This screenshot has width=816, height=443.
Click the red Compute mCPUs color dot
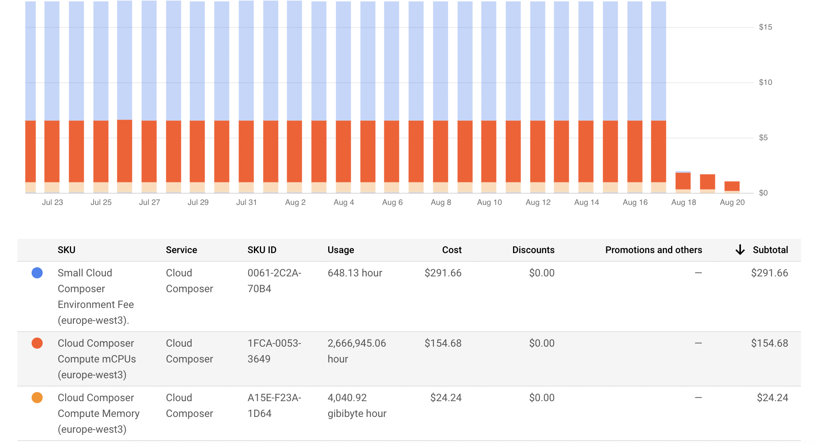(x=37, y=343)
